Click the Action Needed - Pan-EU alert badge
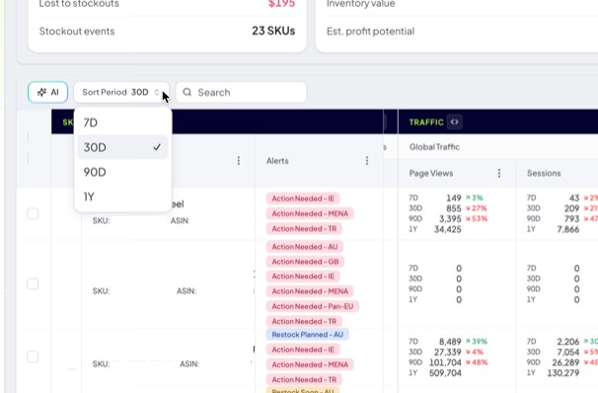 click(x=313, y=306)
